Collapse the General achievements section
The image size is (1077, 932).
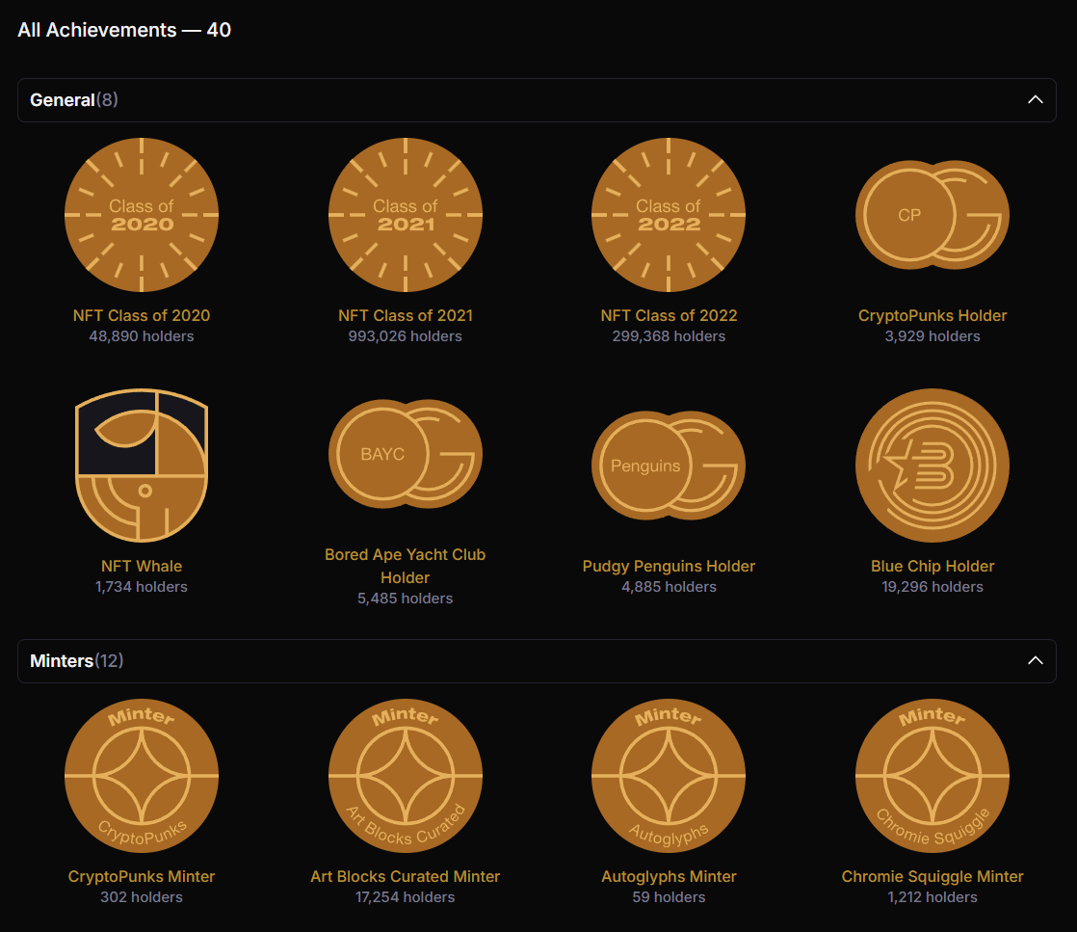[x=1035, y=99]
